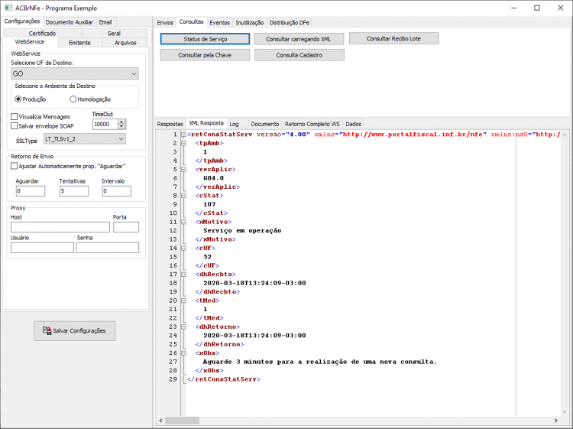Screen dimensions: 573x429
Task: Open the Inutilização tab
Action: coord(250,23)
